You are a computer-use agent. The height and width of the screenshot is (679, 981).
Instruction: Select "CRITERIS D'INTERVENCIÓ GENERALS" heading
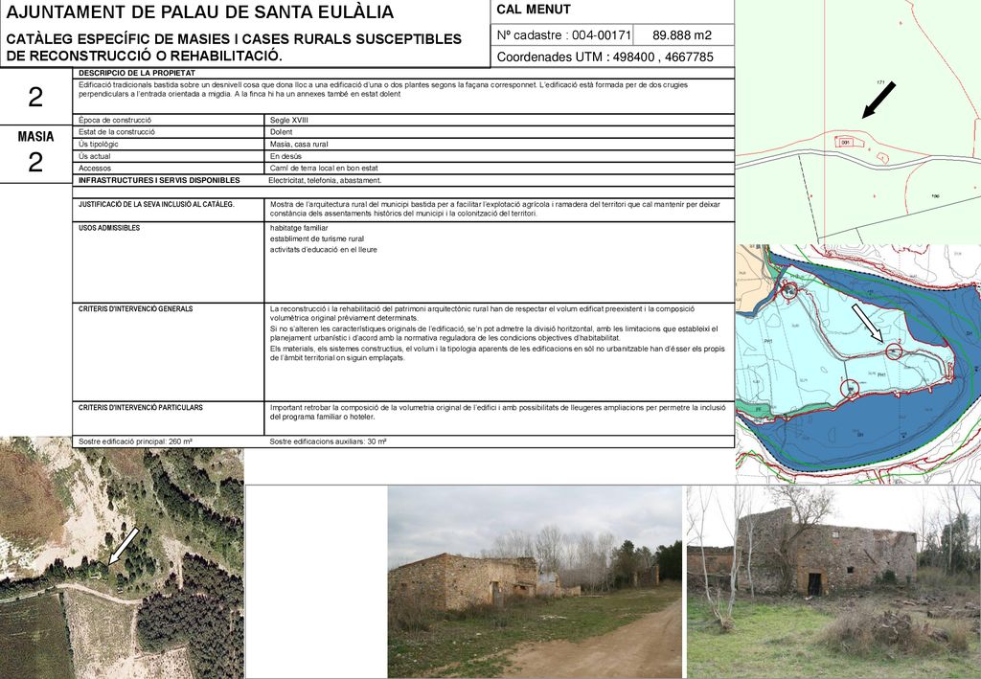coord(136,309)
